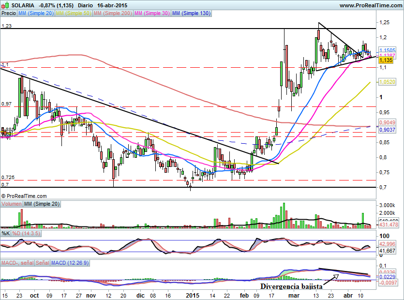This screenshot has height=300, width=404.
Task: Select the MM (Simple 20) price indicator label
Action: click(36, 14)
